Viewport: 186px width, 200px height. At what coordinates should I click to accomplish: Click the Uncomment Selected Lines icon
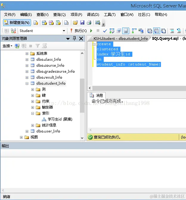coord(179,31)
